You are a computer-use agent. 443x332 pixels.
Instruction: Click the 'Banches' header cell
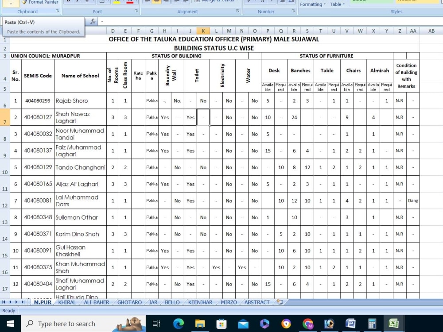pos(300,70)
